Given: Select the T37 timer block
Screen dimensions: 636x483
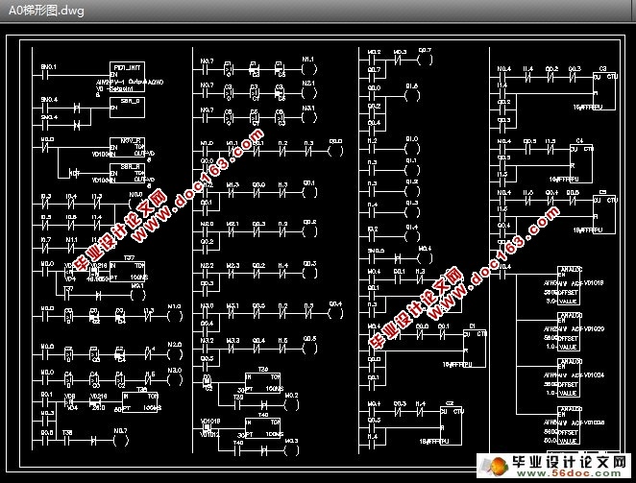Looking at the screenshot, I should point(128,272).
